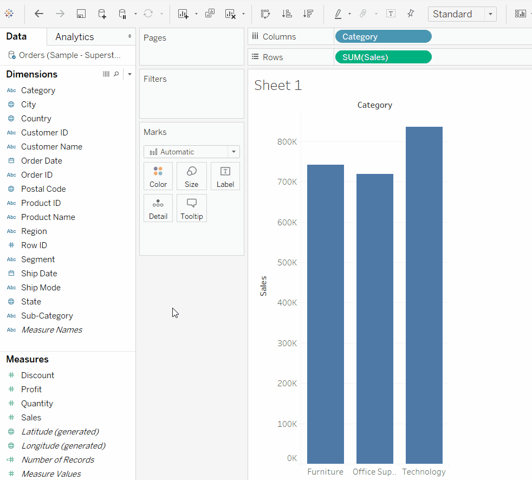
Task: Toggle mark labels with the T icon
Action: (391, 14)
